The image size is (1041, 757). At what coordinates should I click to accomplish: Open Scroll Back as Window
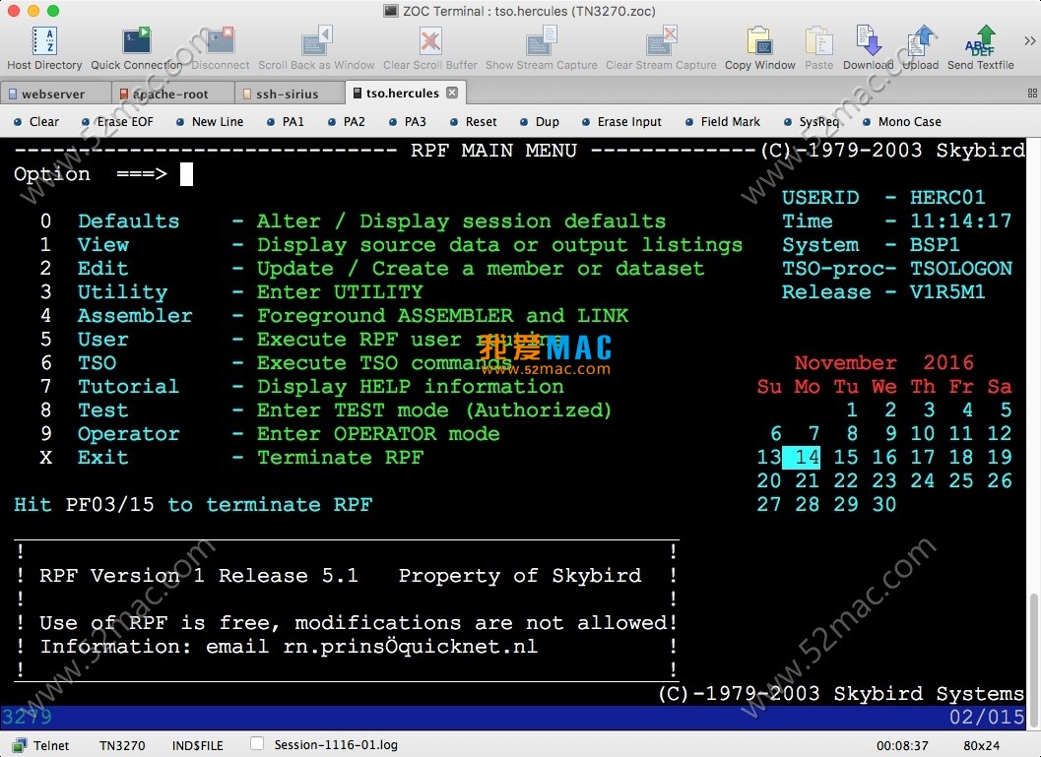(x=316, y=41)
